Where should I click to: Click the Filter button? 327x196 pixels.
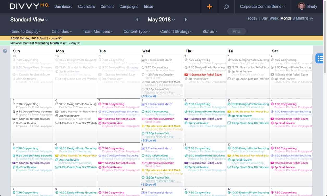[237, 32]
